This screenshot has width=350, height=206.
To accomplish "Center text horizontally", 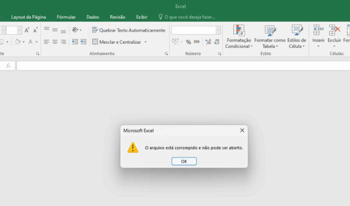I will 55,42.
